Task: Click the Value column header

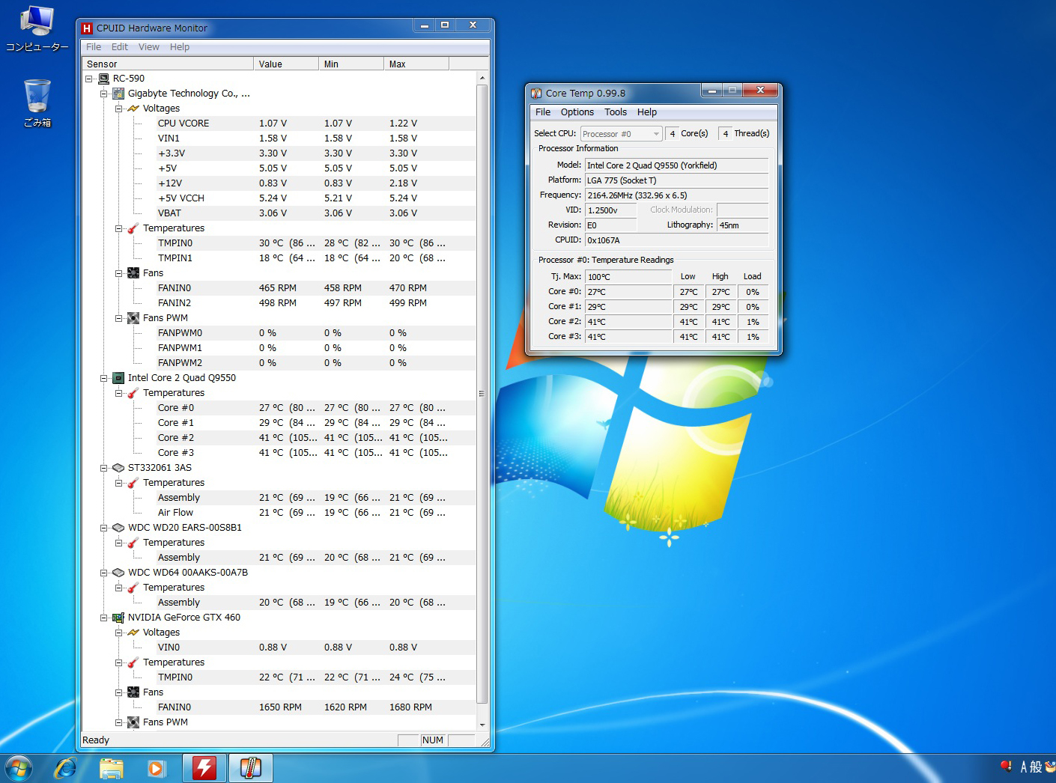Action: [285, 64]
